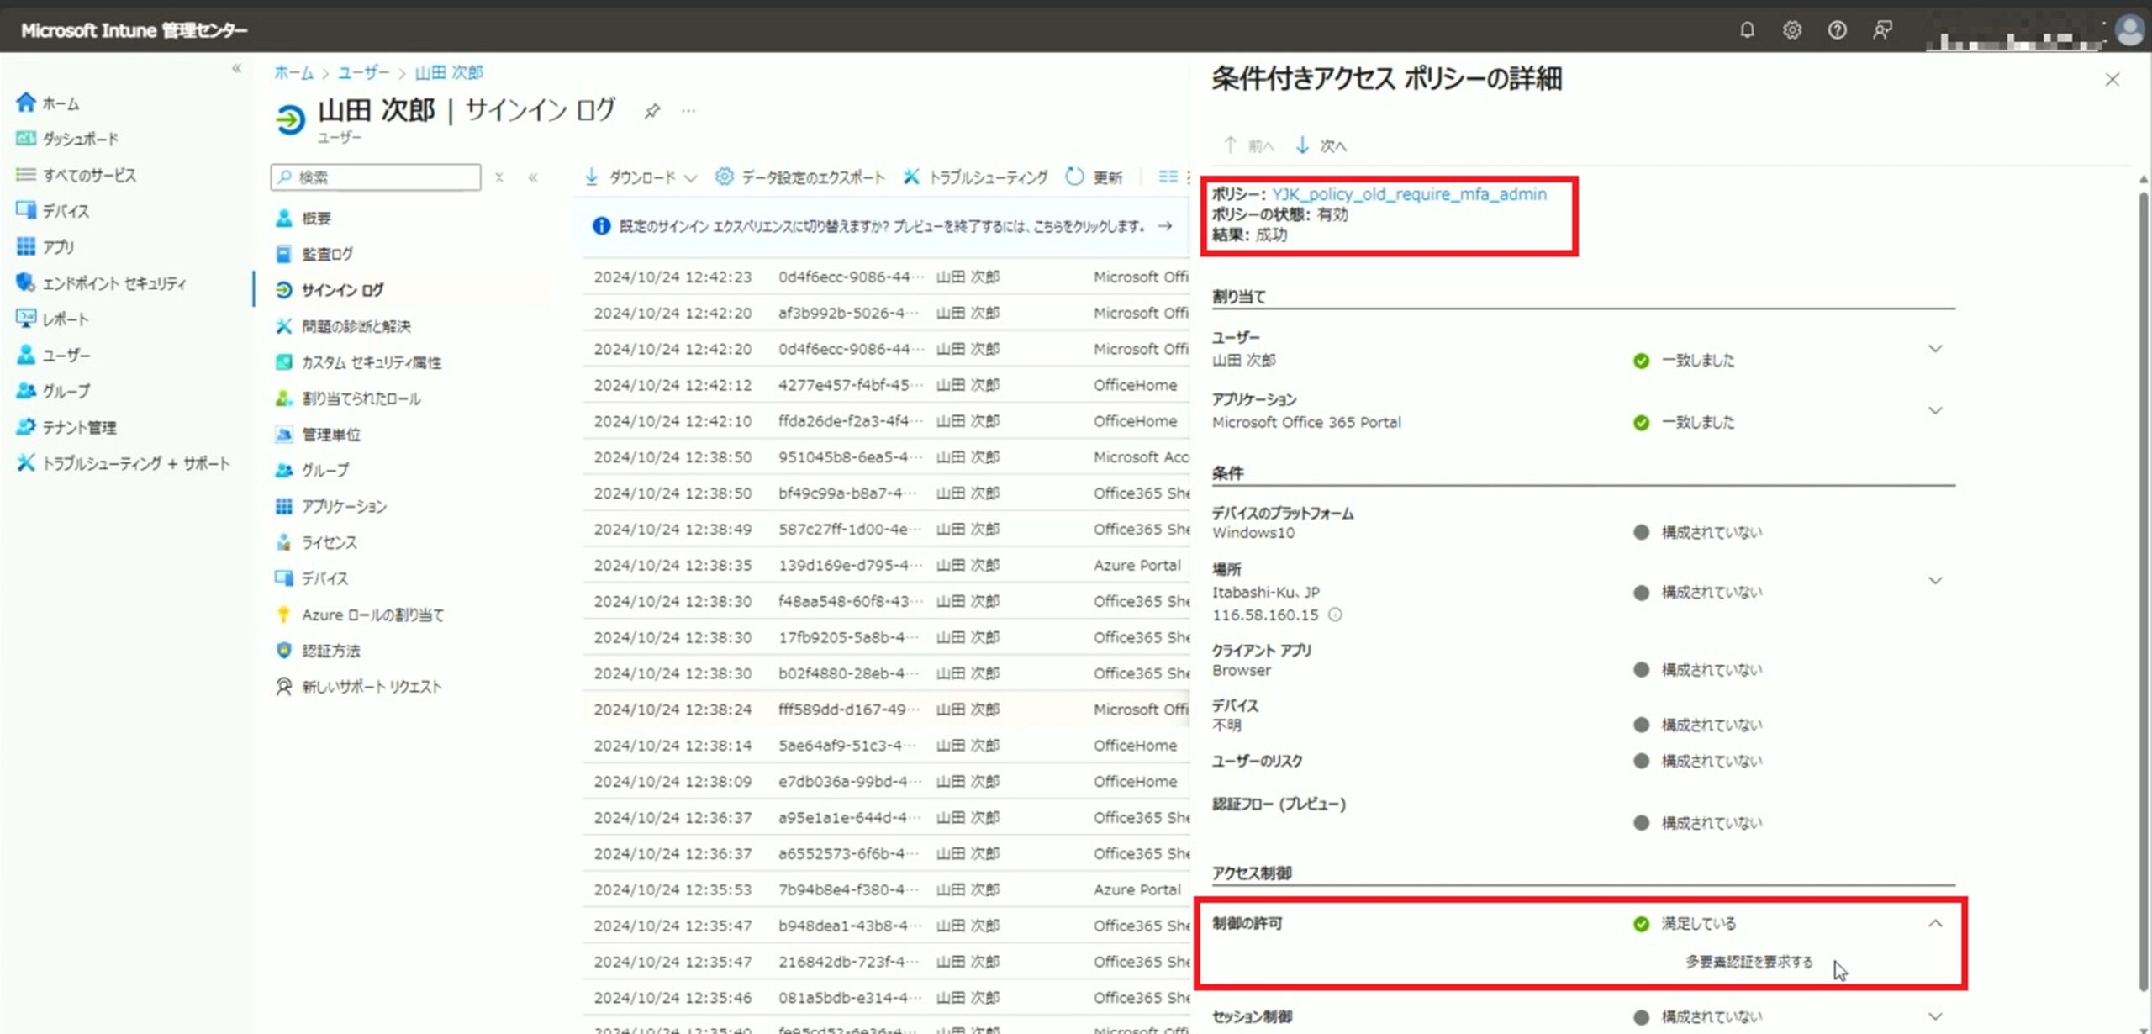Focus the 検索 field in the user menu
The image size is (2152, 1034).
click(376, 177)
